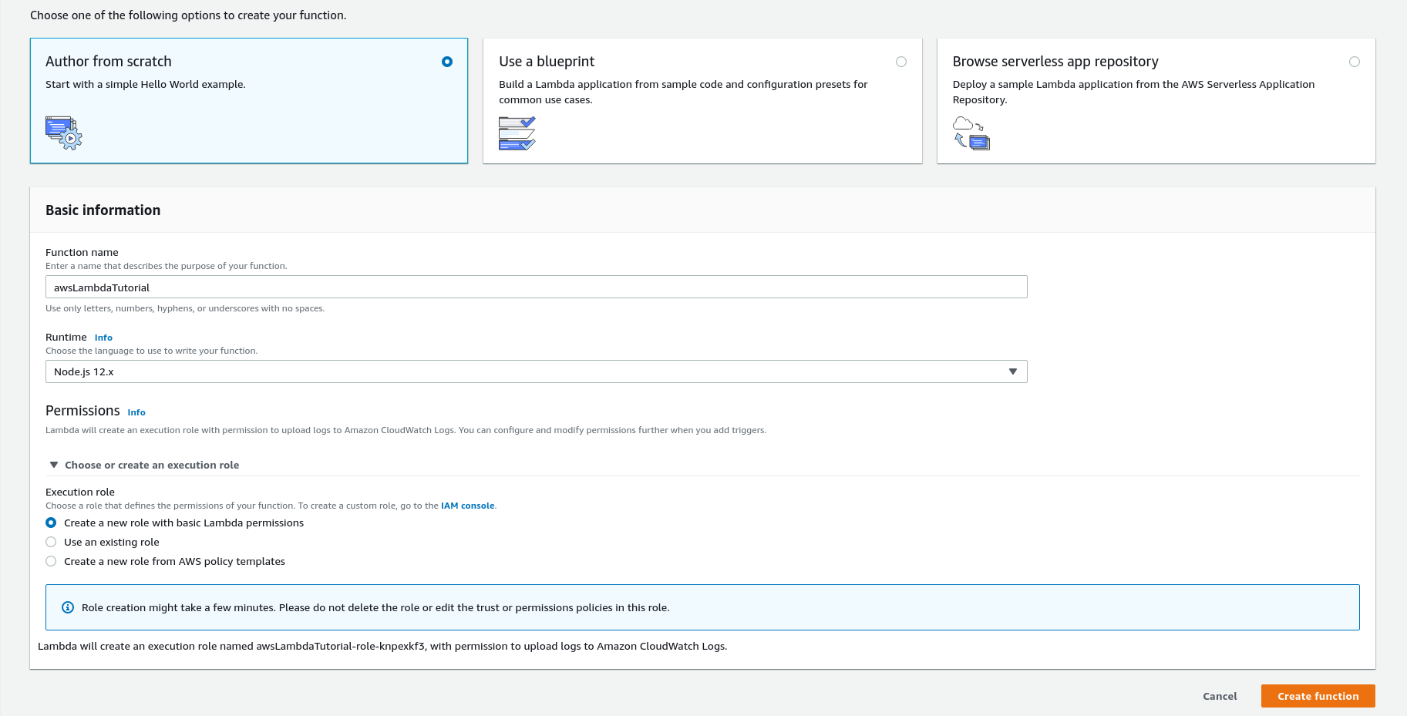Click 'Lambda will create an execution role with permission' description

(406, 430)
